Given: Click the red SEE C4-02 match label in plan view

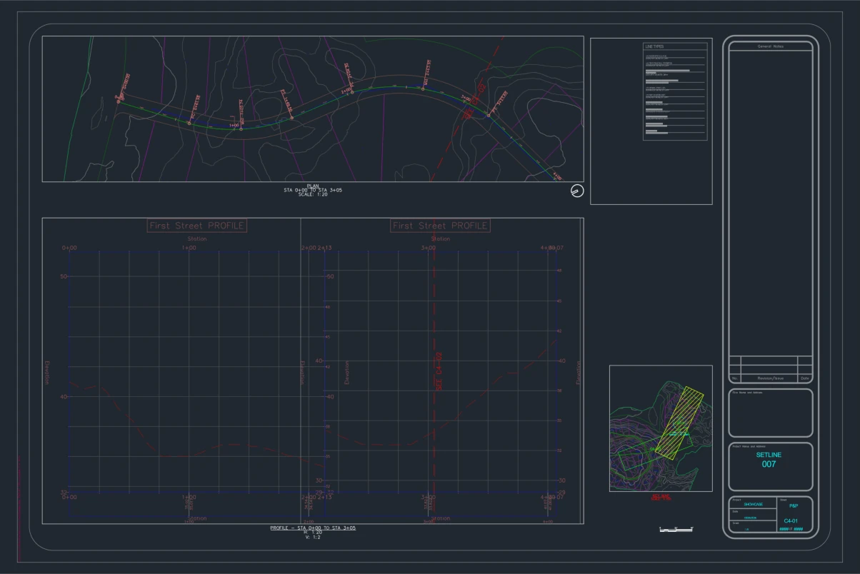Looking at the screenshot, I should pyautogui.click(x=476, y=100).
